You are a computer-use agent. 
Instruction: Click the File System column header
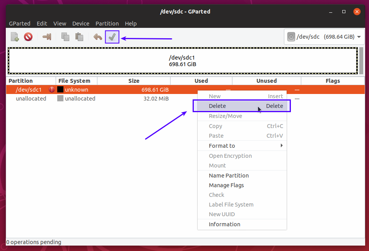coord(74,81)
